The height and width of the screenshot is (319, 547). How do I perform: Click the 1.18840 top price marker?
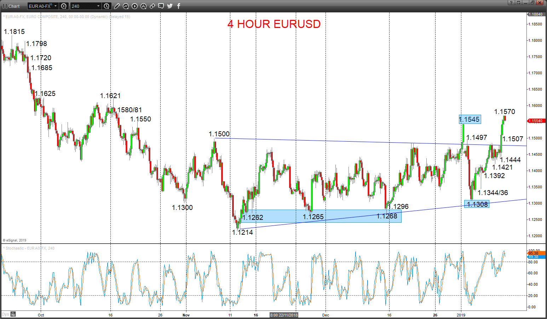[x=537, y=15]
